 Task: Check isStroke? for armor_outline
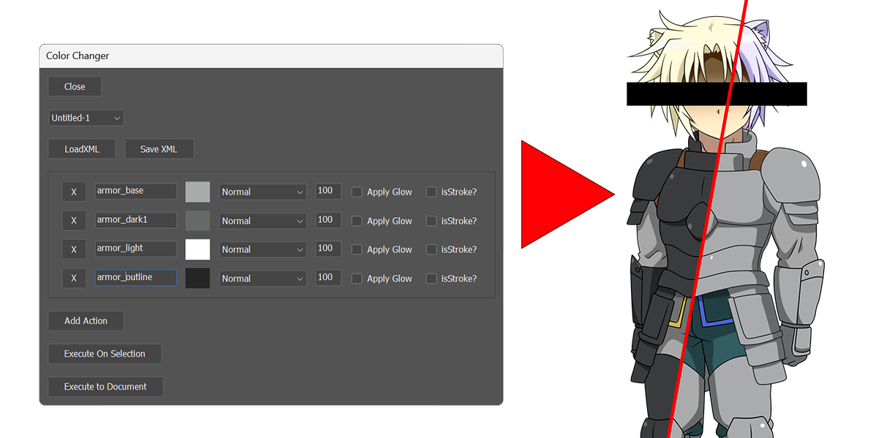click(x=431, y=278)
